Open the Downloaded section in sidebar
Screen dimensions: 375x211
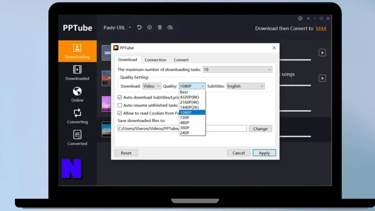click(77, 73)
